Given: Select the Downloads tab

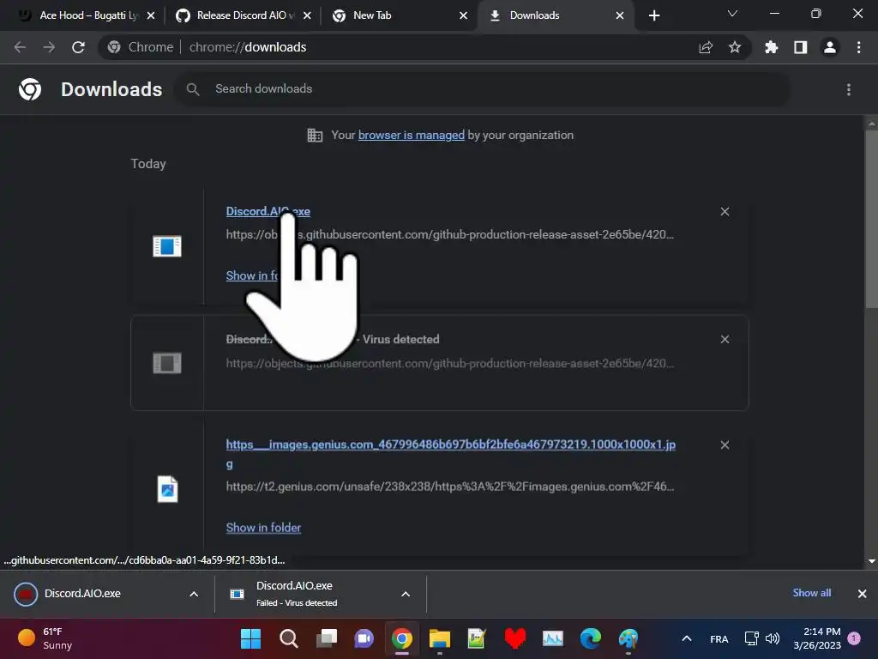Looking at the screenshot, I should click(x=555, y=15).
